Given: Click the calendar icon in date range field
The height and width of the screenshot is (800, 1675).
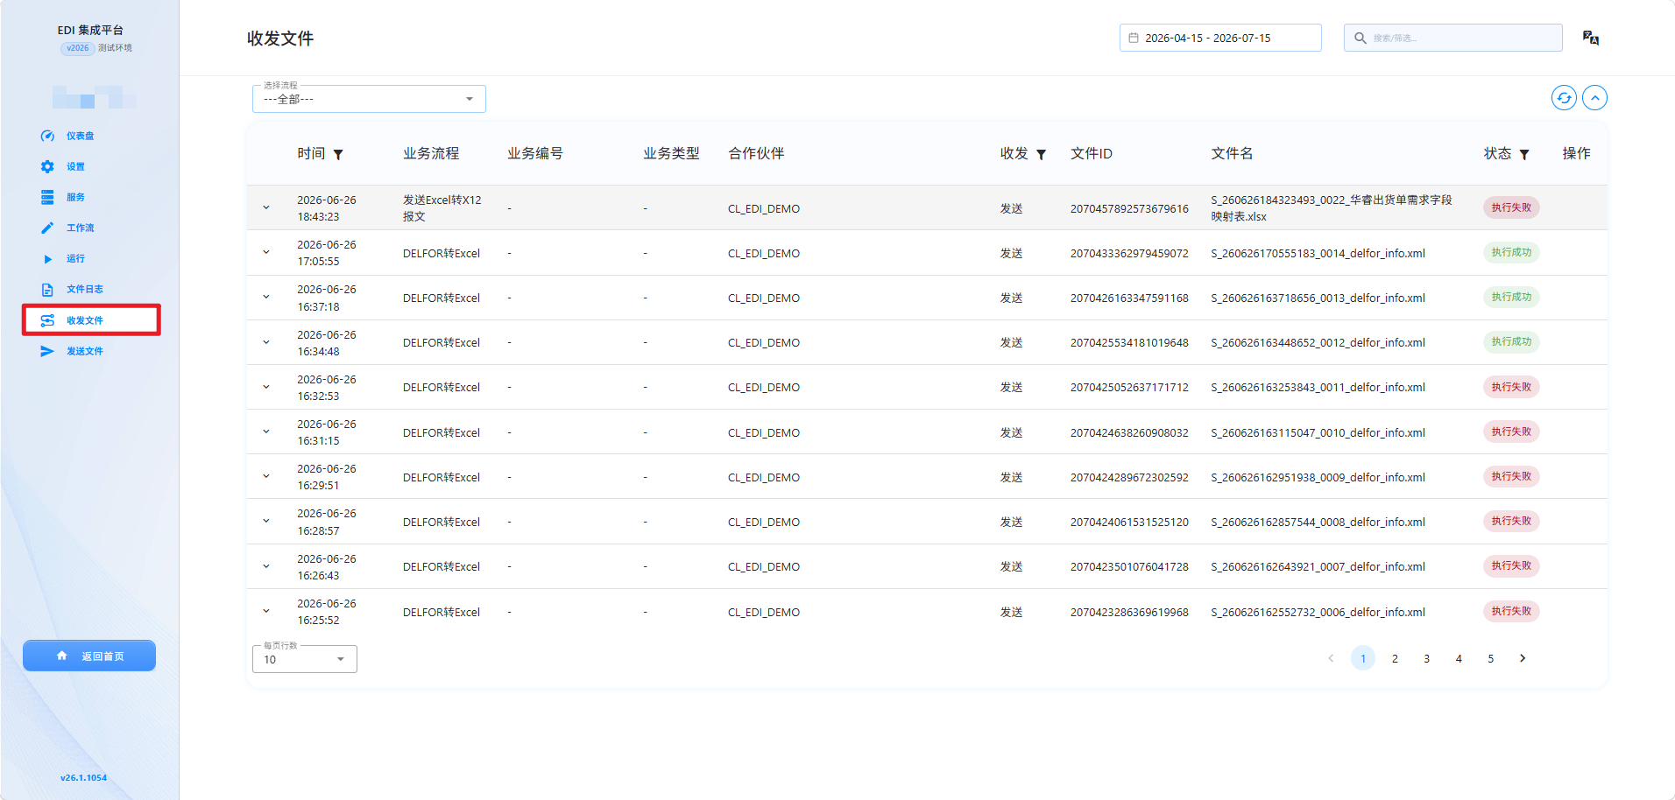Looking at the screenshot, I should (x=1134, y=38).
